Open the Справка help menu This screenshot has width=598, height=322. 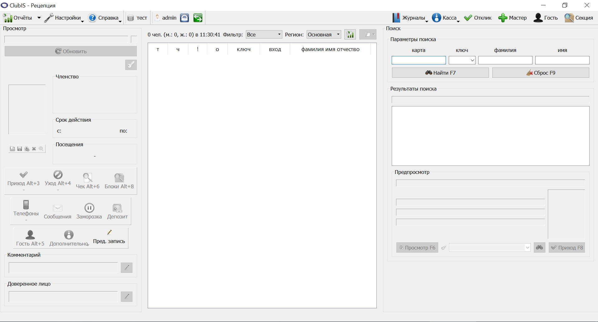[x=105, y=18]
